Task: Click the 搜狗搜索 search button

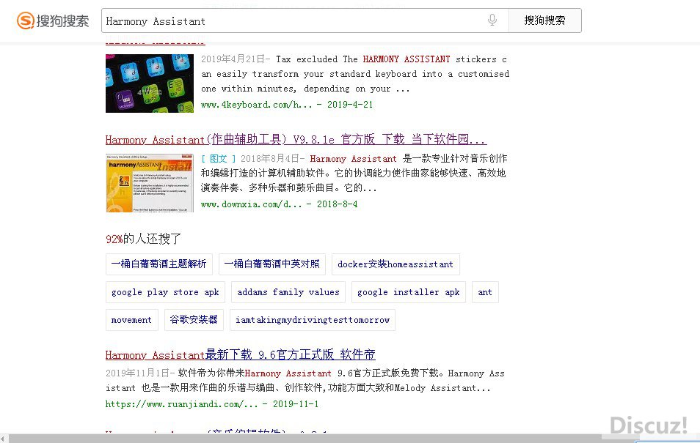Action: (x=544, y=21)
